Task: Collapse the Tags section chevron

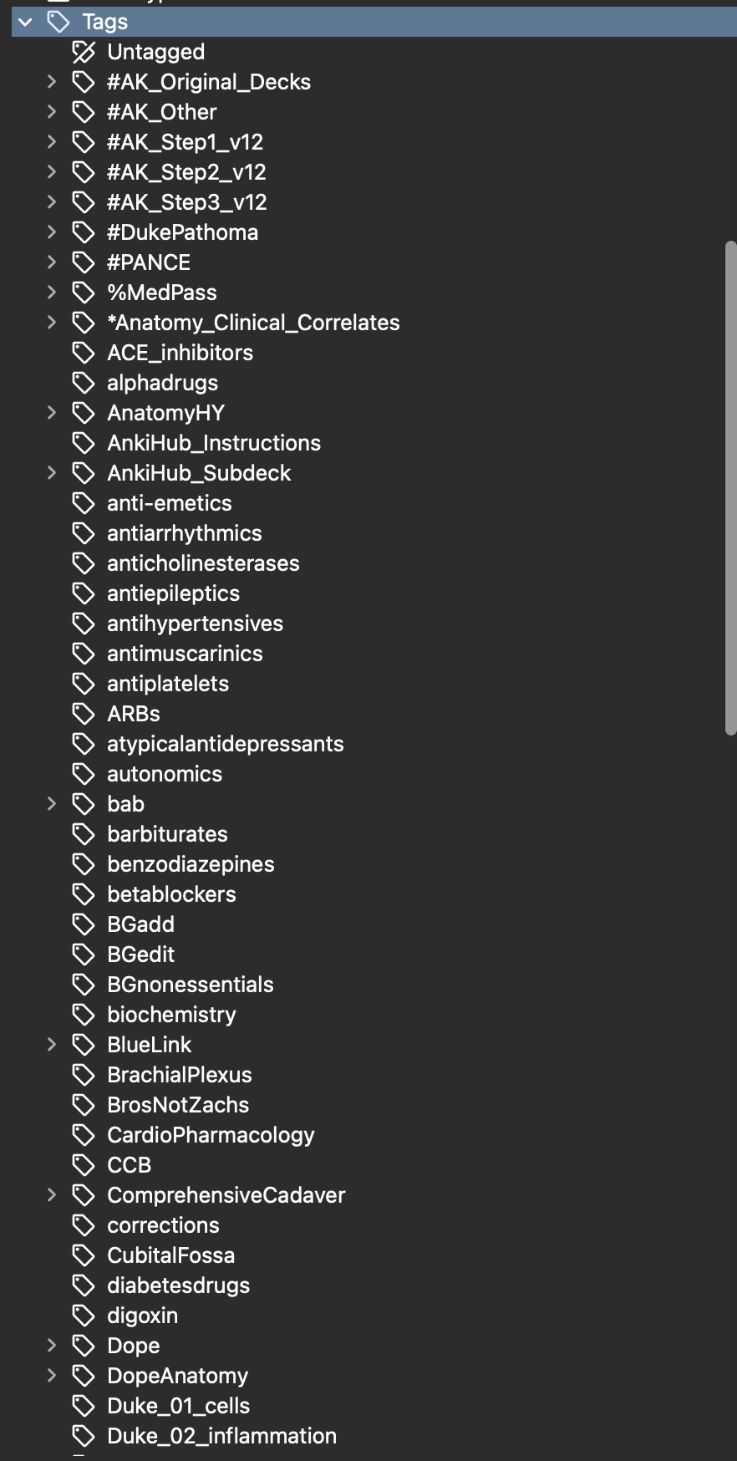Action: pyautogui.click(x=25, y=22)
